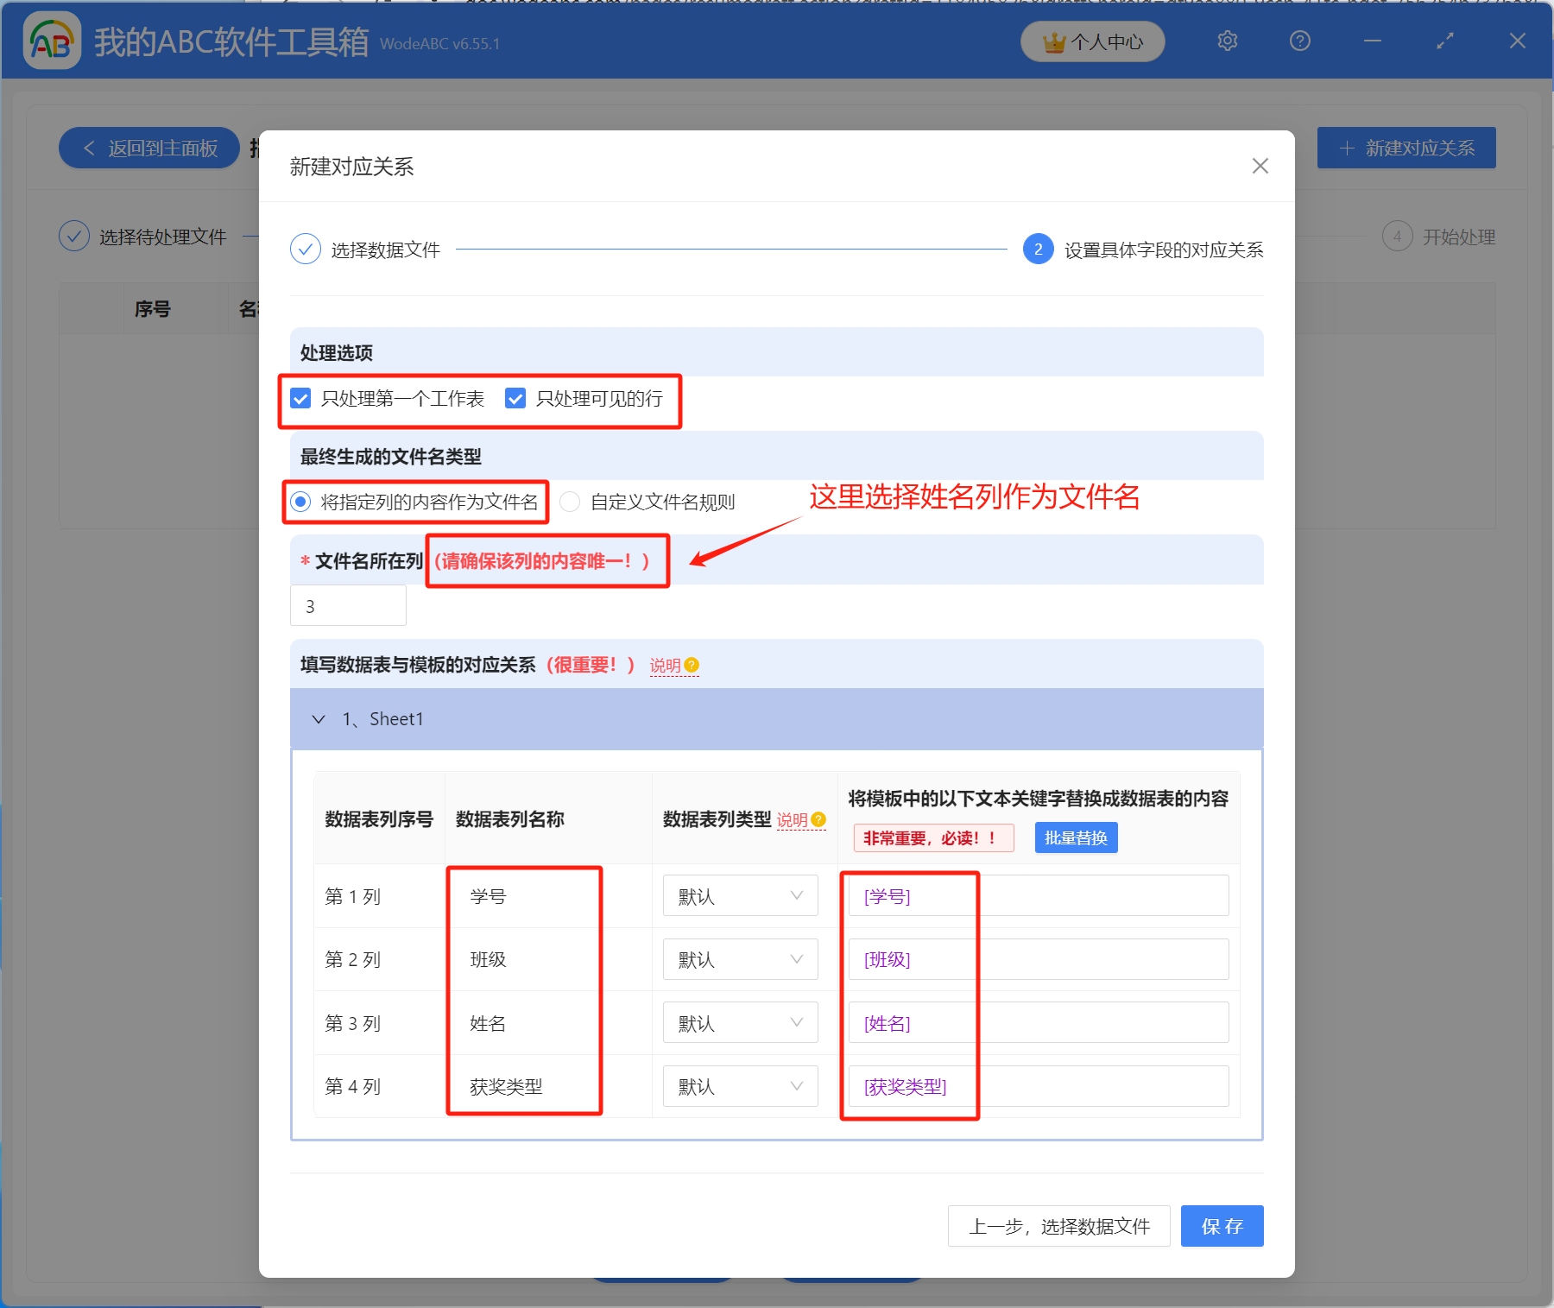Image resolution: width=1554 pixels, height=1308 pixels.
Task: Open column type dropdown for 获奖类型 row
Action: (740, 1086)
